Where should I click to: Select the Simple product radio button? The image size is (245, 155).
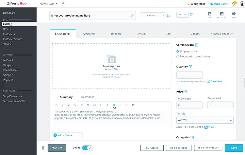[177, 51]
